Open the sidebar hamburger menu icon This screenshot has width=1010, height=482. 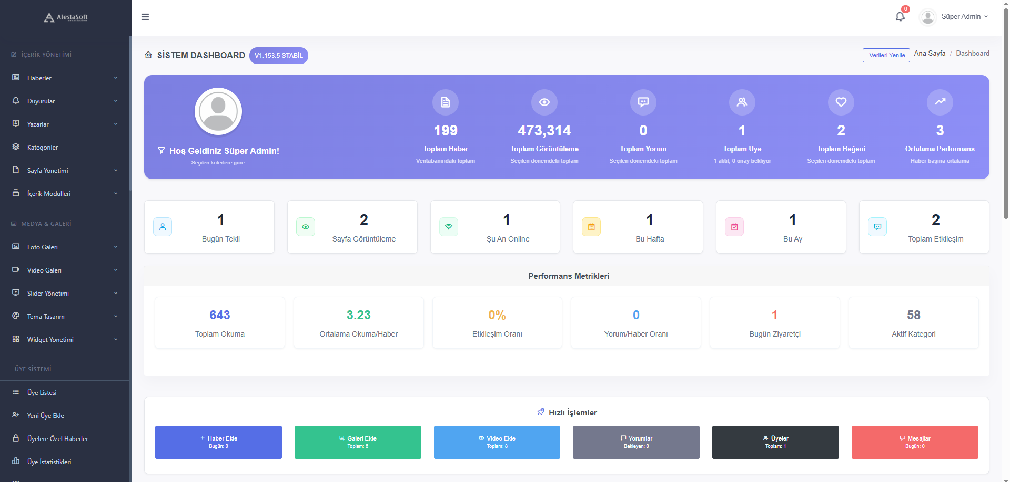point(145,17)
